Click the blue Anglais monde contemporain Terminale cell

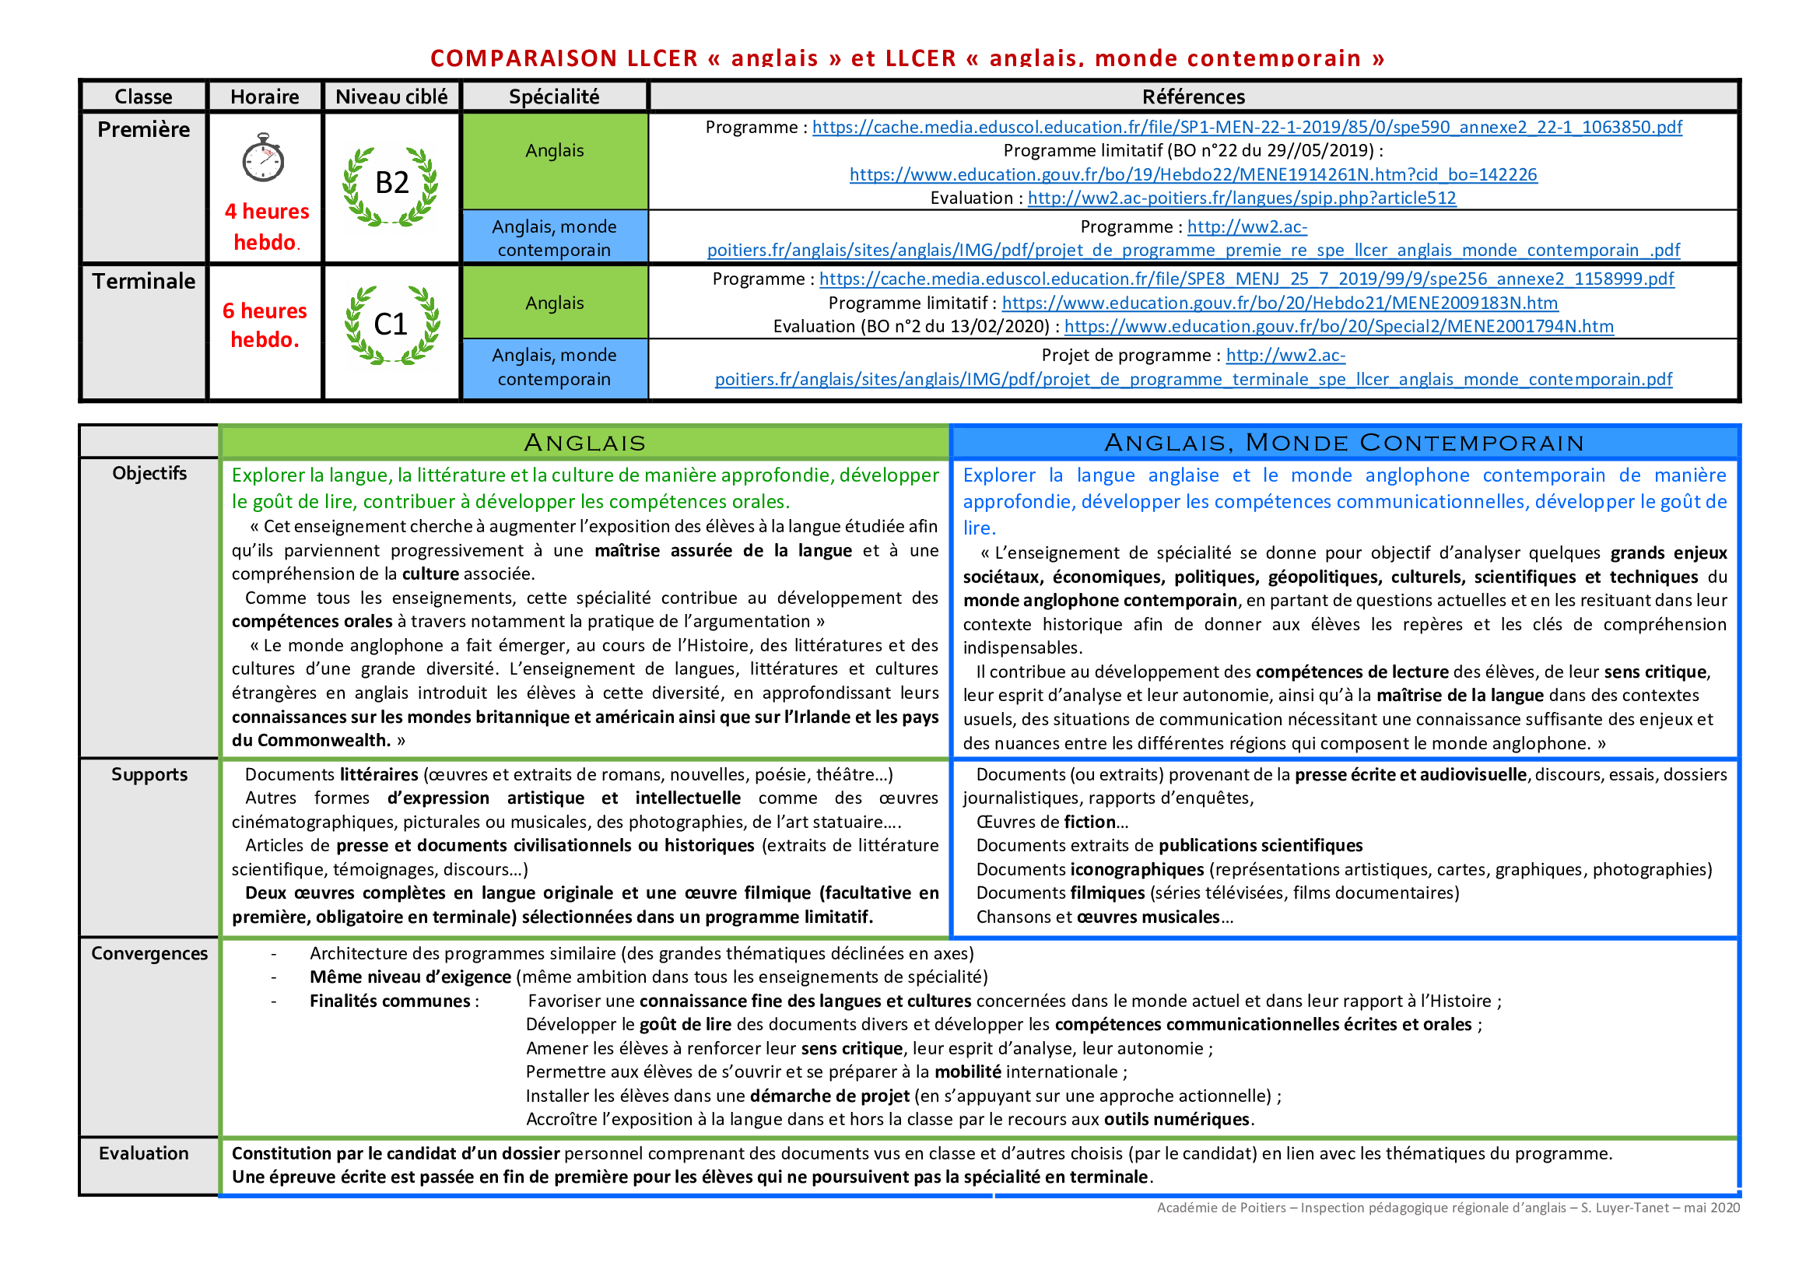[554, 367]
